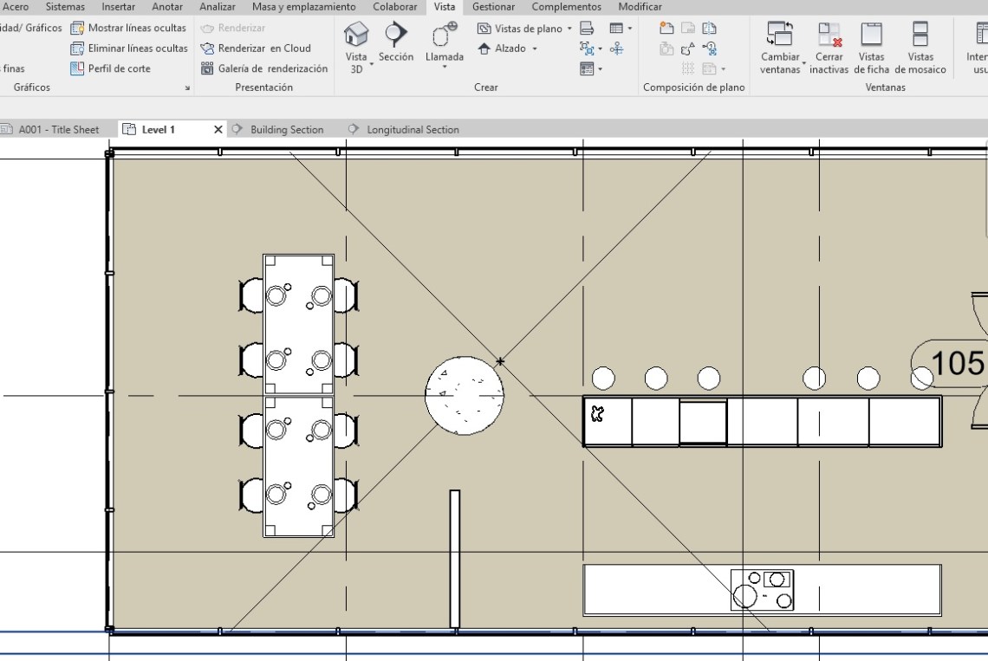Expand the Vistas de plano dropdown

pos(569,29)
